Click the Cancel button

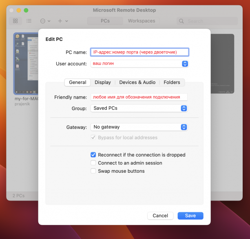(160, 216)
